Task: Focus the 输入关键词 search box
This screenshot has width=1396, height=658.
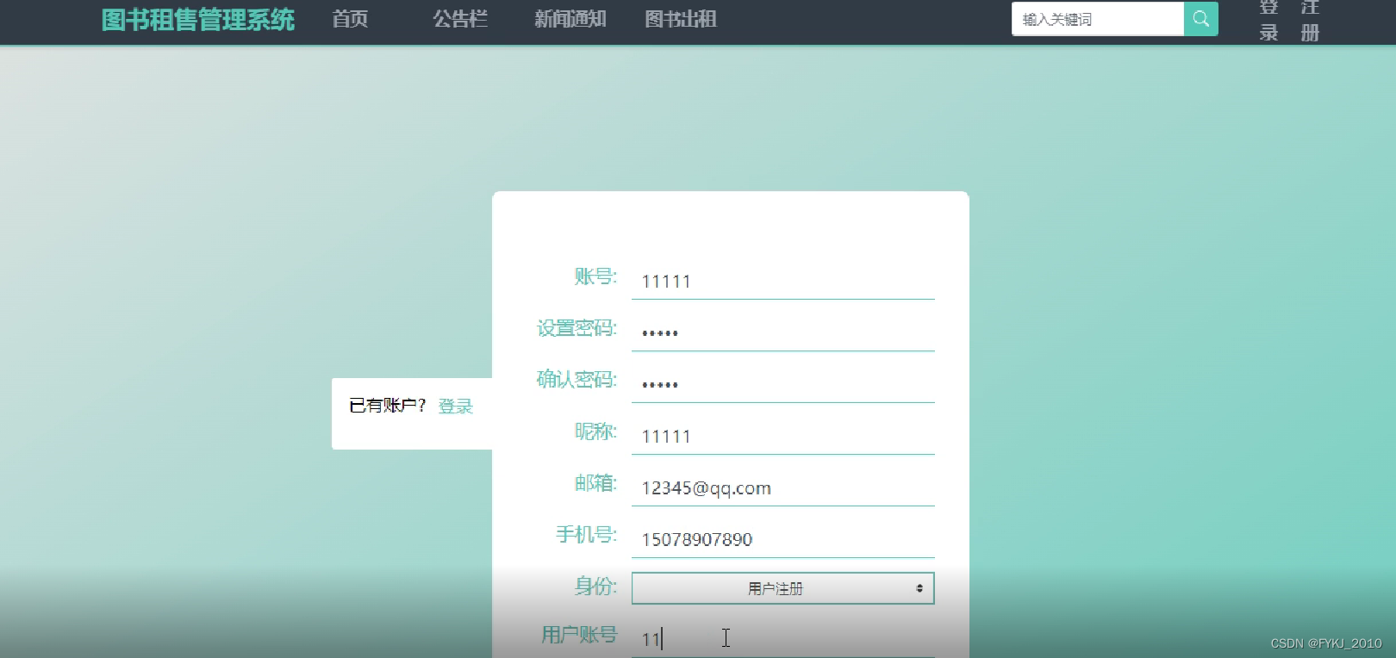Action: (x=1097, y=19)
